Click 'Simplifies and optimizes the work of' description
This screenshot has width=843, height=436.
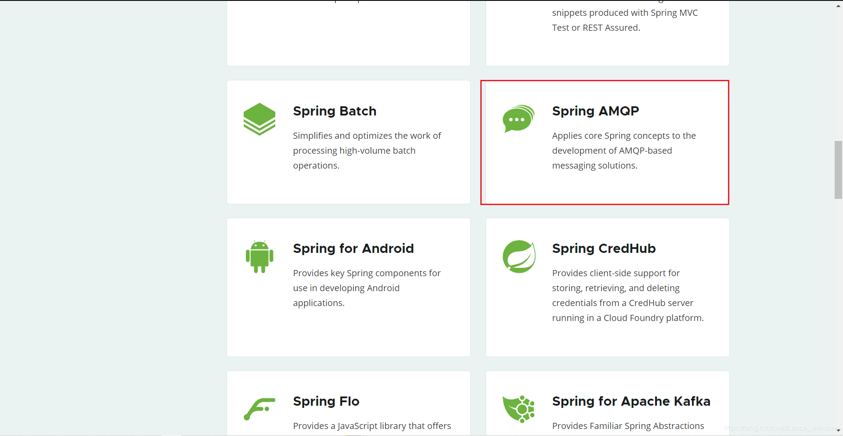point(367,136)
